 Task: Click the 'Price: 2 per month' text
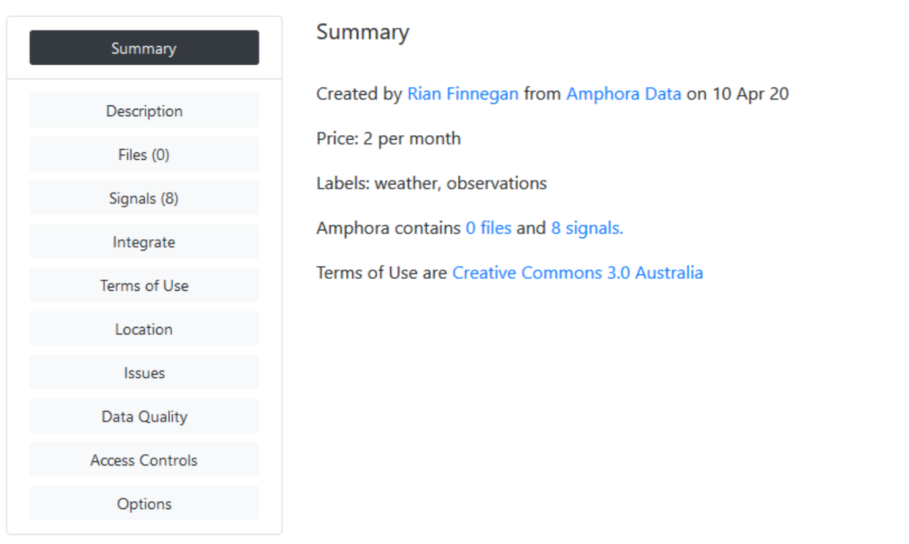(x=389, y=138)
